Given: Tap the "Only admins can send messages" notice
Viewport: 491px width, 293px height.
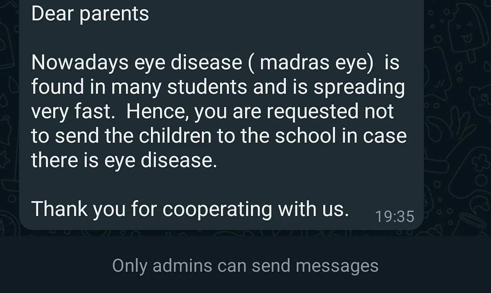Looking at the screenshot, I should click(245, 266).
